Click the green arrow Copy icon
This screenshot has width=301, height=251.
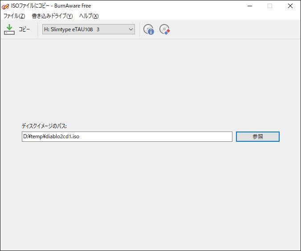[x=9, y=29]
